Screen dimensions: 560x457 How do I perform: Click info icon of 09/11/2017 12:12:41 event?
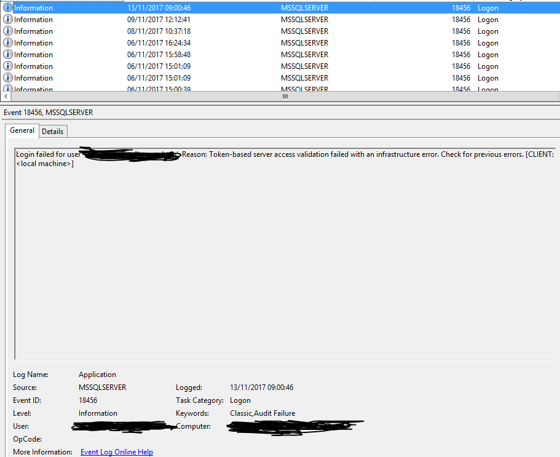(7, 19)
